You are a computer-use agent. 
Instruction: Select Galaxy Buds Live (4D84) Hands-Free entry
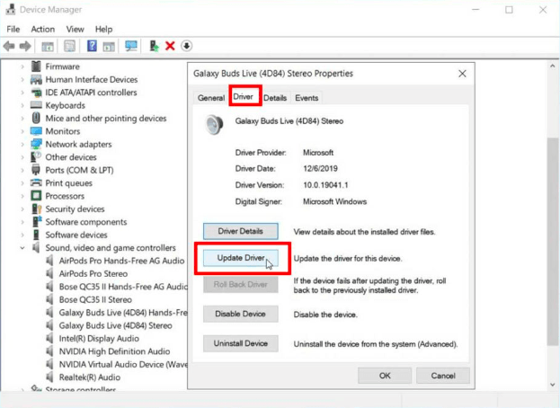tap(123, 313)
